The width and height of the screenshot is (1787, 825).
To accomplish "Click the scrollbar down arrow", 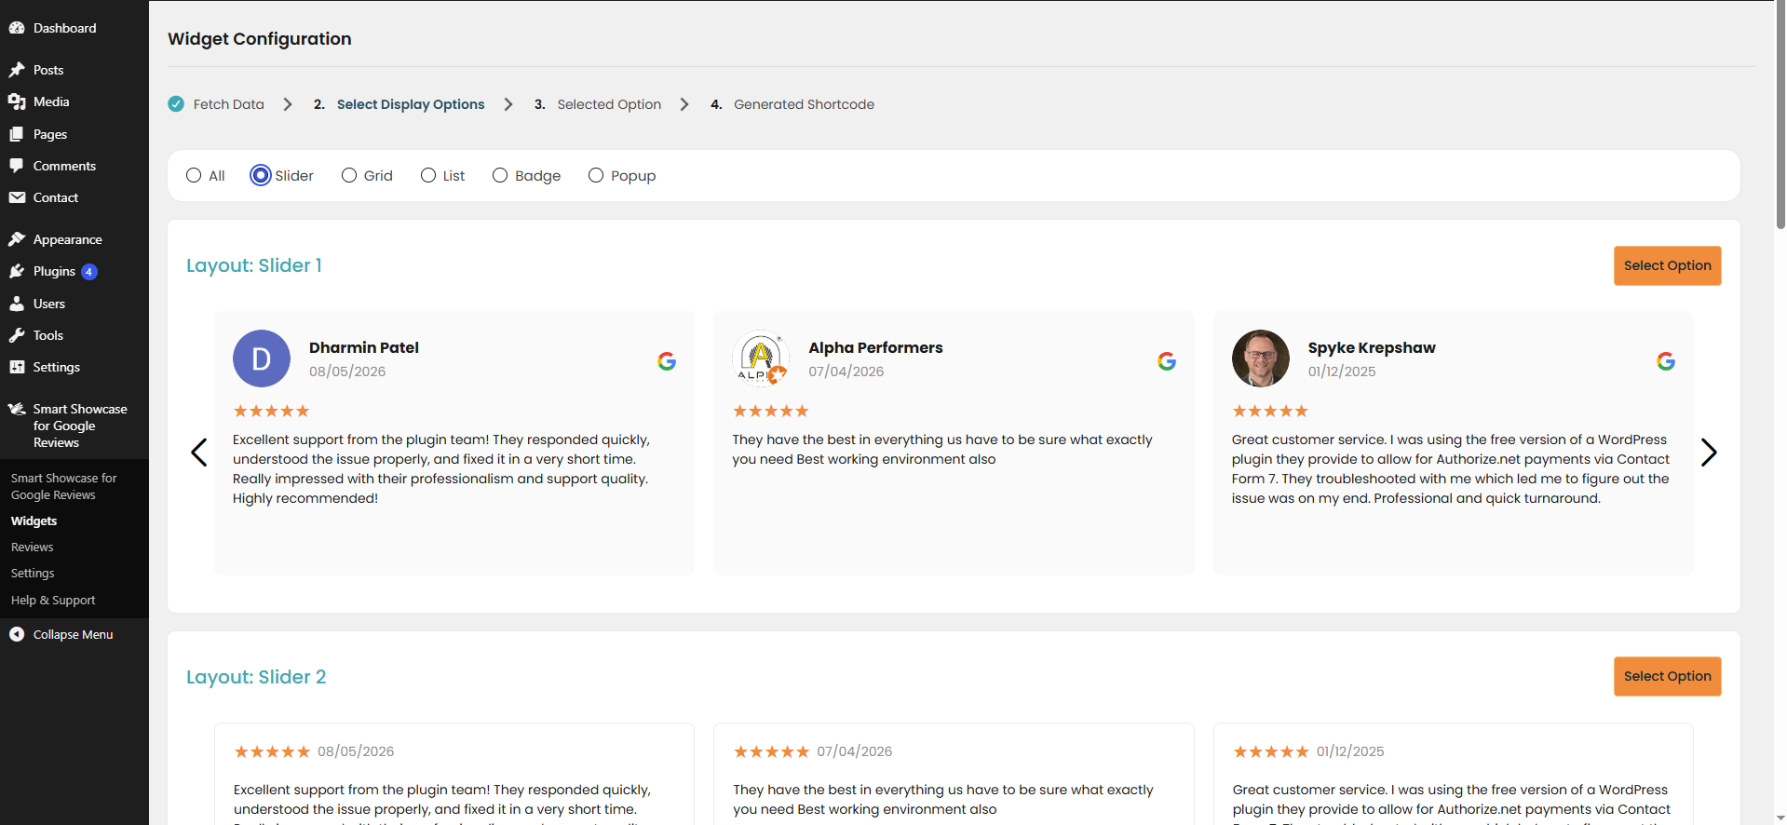I will 1780,818.
